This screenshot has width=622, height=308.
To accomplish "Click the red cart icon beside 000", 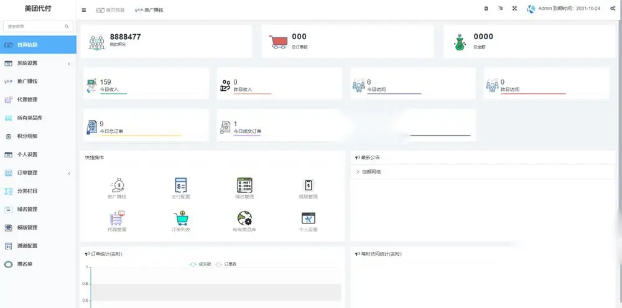I will pos(279,42).
